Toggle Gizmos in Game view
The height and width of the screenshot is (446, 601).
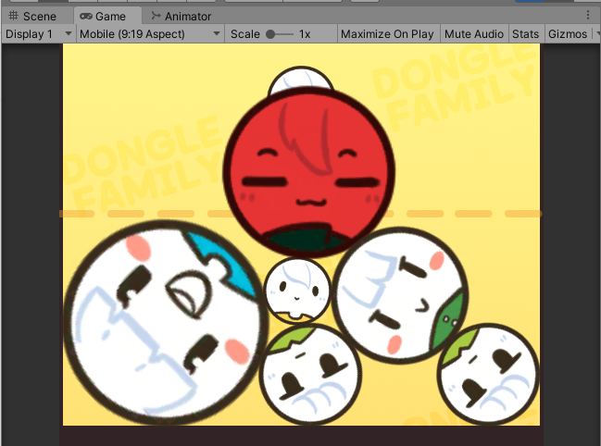click(568, 34)
